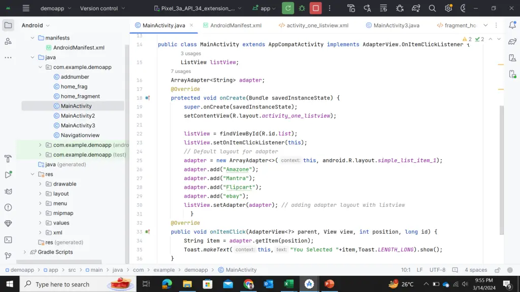
Task: Select Navigationview class in tree
Action: tap(80, 135)
